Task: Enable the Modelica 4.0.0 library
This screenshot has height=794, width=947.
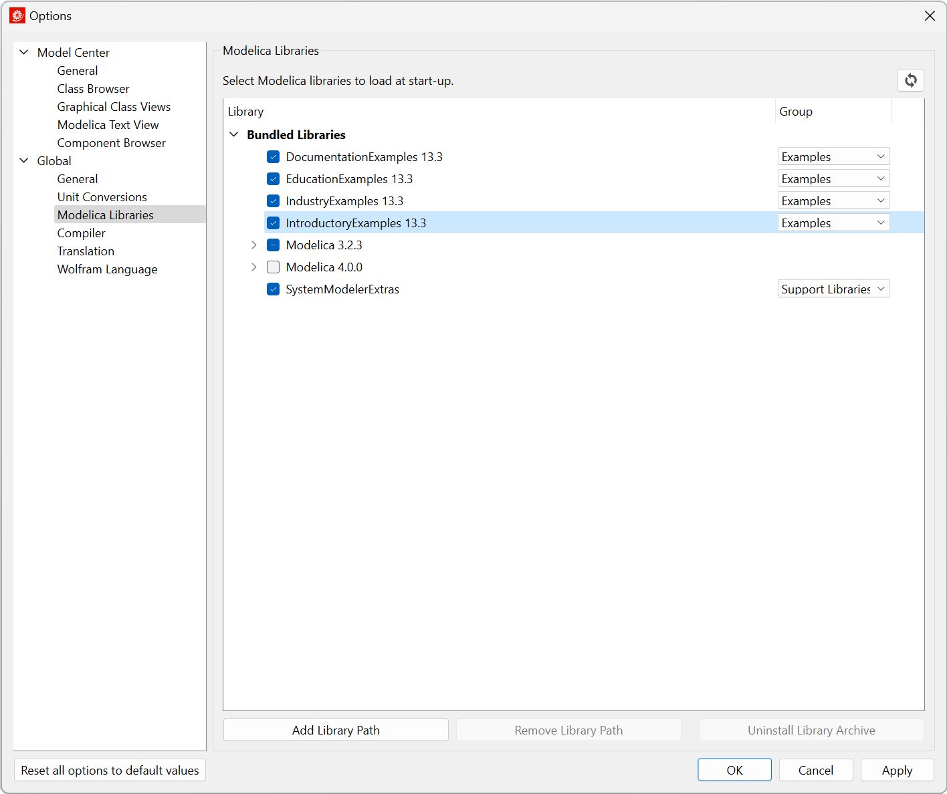Action: pyautogui.click(x=273, y=267)
